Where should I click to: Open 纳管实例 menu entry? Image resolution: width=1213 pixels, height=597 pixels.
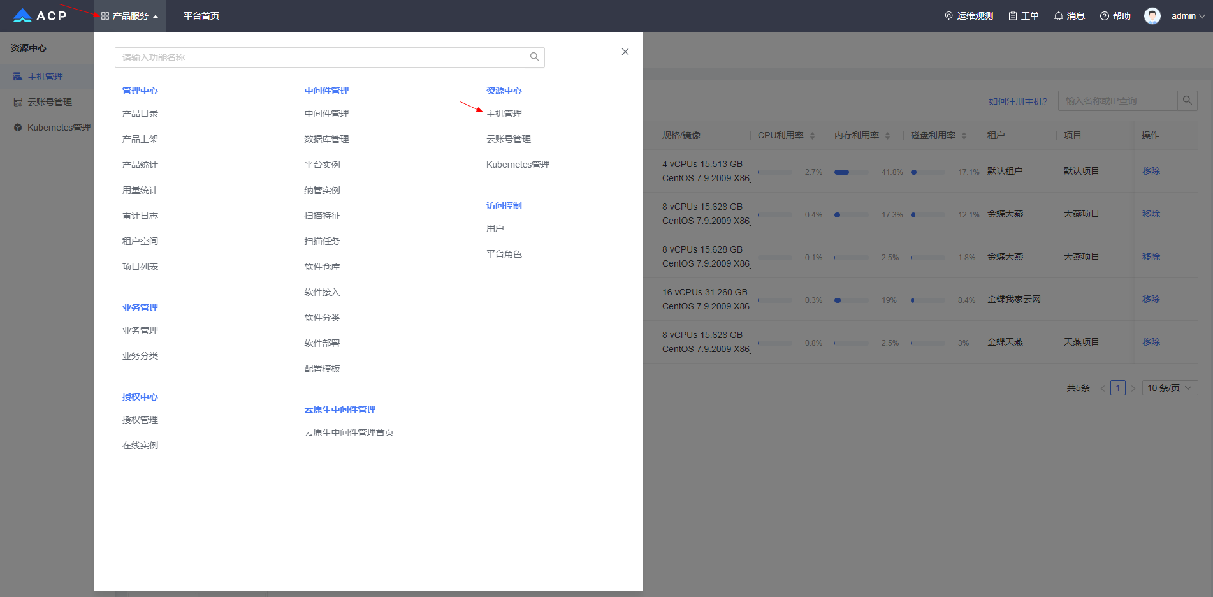[x=323, y=190]
